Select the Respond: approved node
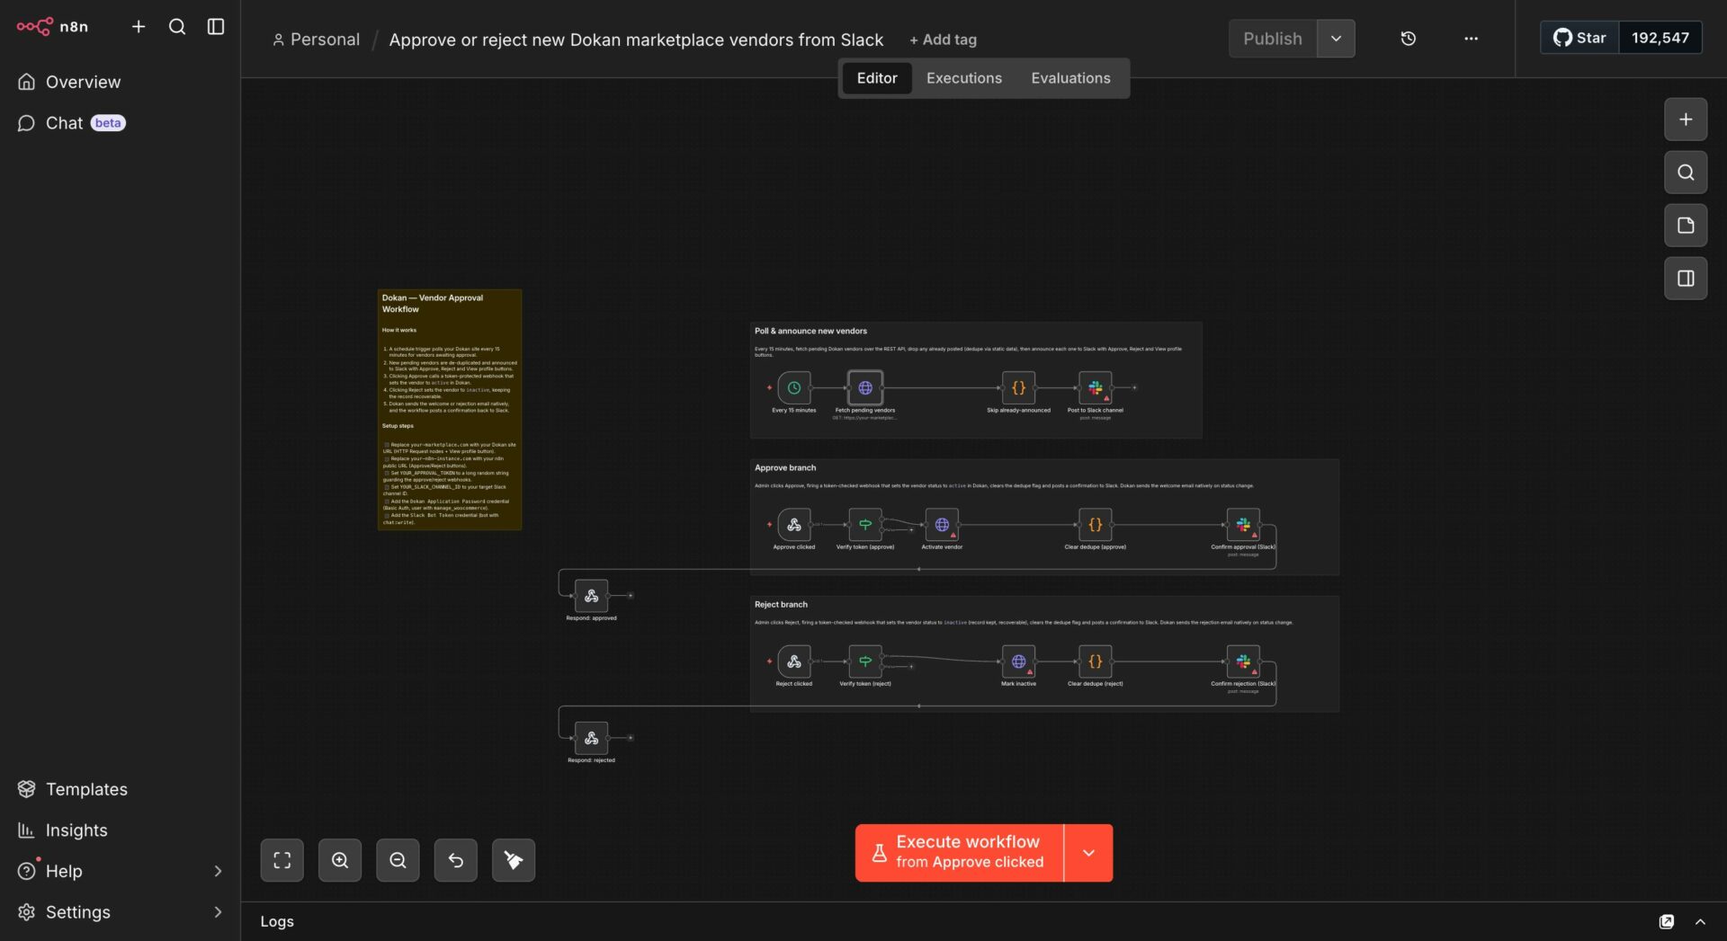Image resolution: width=1727 pixels, height=941 pixels. click(x=591, y=596)
